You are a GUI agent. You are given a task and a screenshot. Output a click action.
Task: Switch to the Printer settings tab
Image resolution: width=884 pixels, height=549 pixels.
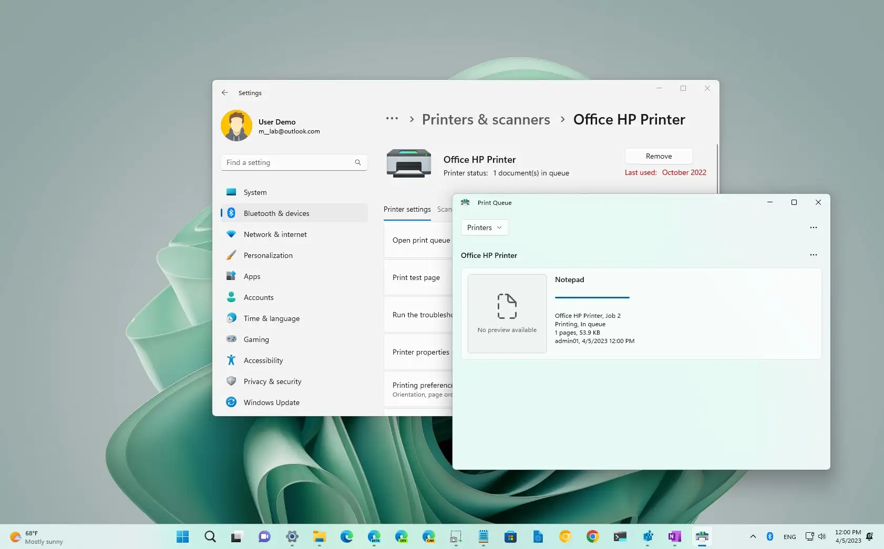click(x=407, y=209)
